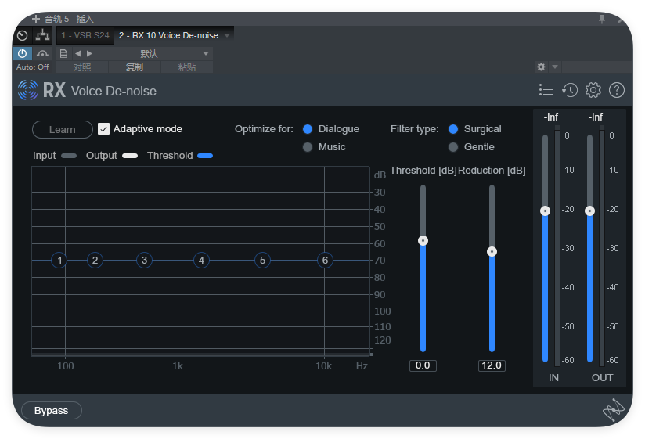The height and width of the screenshot is (439, 645).
Task: Click the Threshold [dB] slider handle
Action: (x=423, y=240)
